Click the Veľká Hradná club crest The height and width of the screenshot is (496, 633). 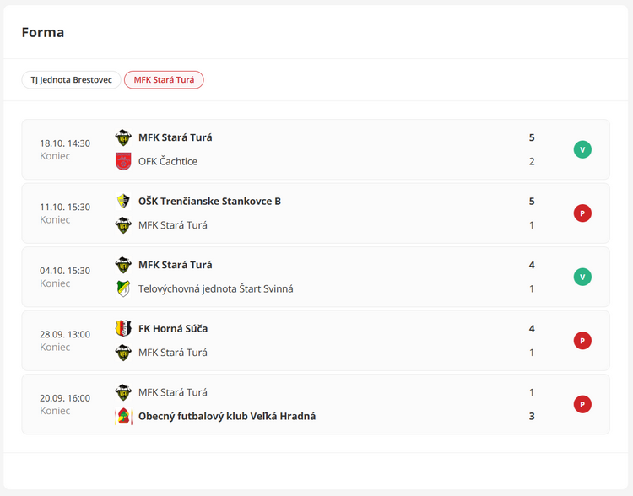point(123,416)
